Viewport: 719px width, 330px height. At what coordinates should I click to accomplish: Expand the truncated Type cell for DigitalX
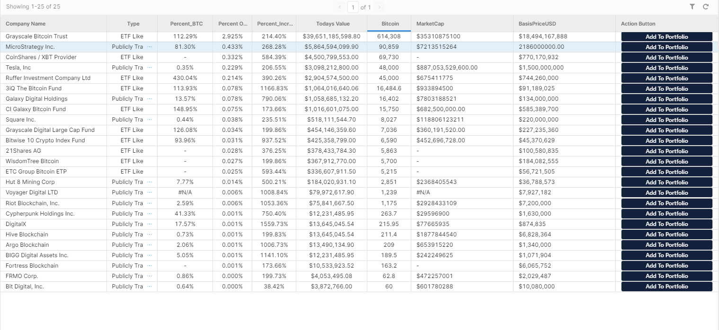coord(150,224)
